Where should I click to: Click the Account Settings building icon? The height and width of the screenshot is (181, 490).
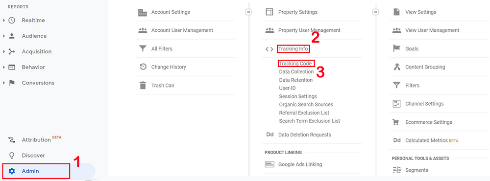click(x=143, y=12)
